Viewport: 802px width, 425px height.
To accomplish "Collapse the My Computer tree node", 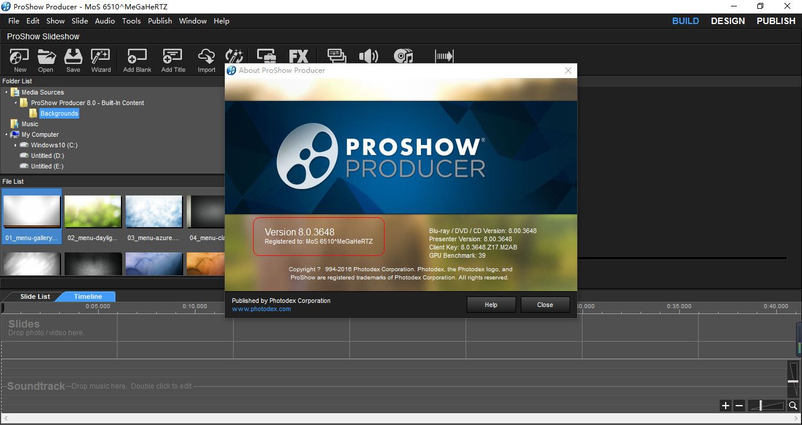I will tap(6, 134).
